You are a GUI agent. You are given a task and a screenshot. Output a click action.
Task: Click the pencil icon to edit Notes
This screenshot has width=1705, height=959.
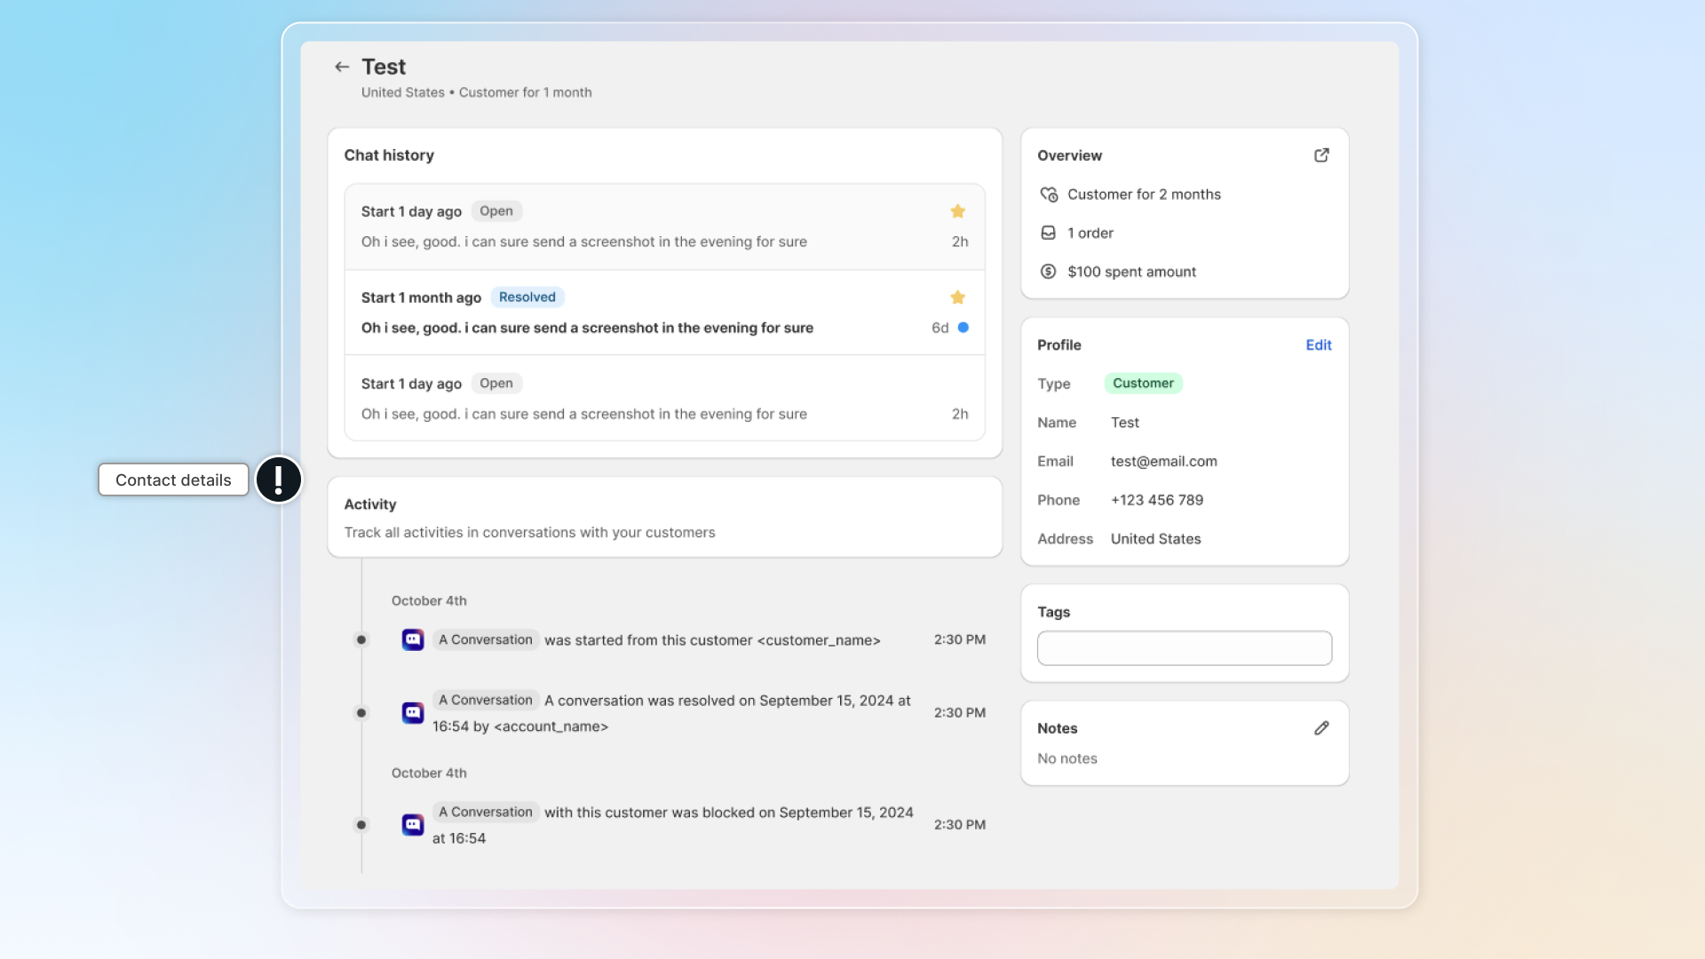1321,728
